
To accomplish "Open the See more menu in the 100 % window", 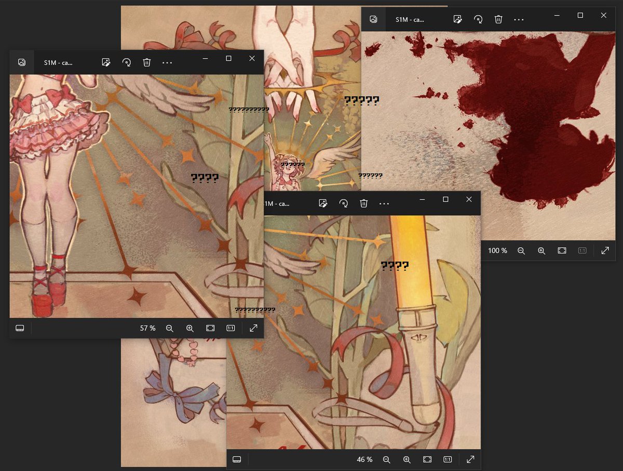I will [x=519, y=19].
